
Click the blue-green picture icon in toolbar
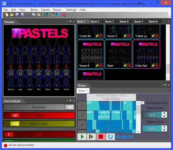click(x=57, y=15)
